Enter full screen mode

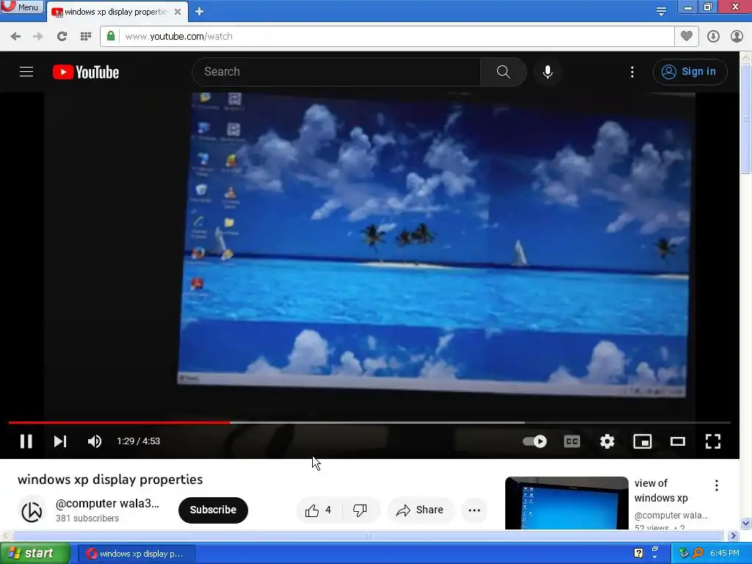pos(712,441)
